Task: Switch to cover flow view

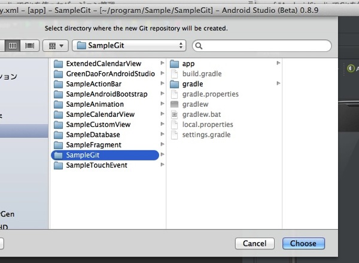Action: 29,45
